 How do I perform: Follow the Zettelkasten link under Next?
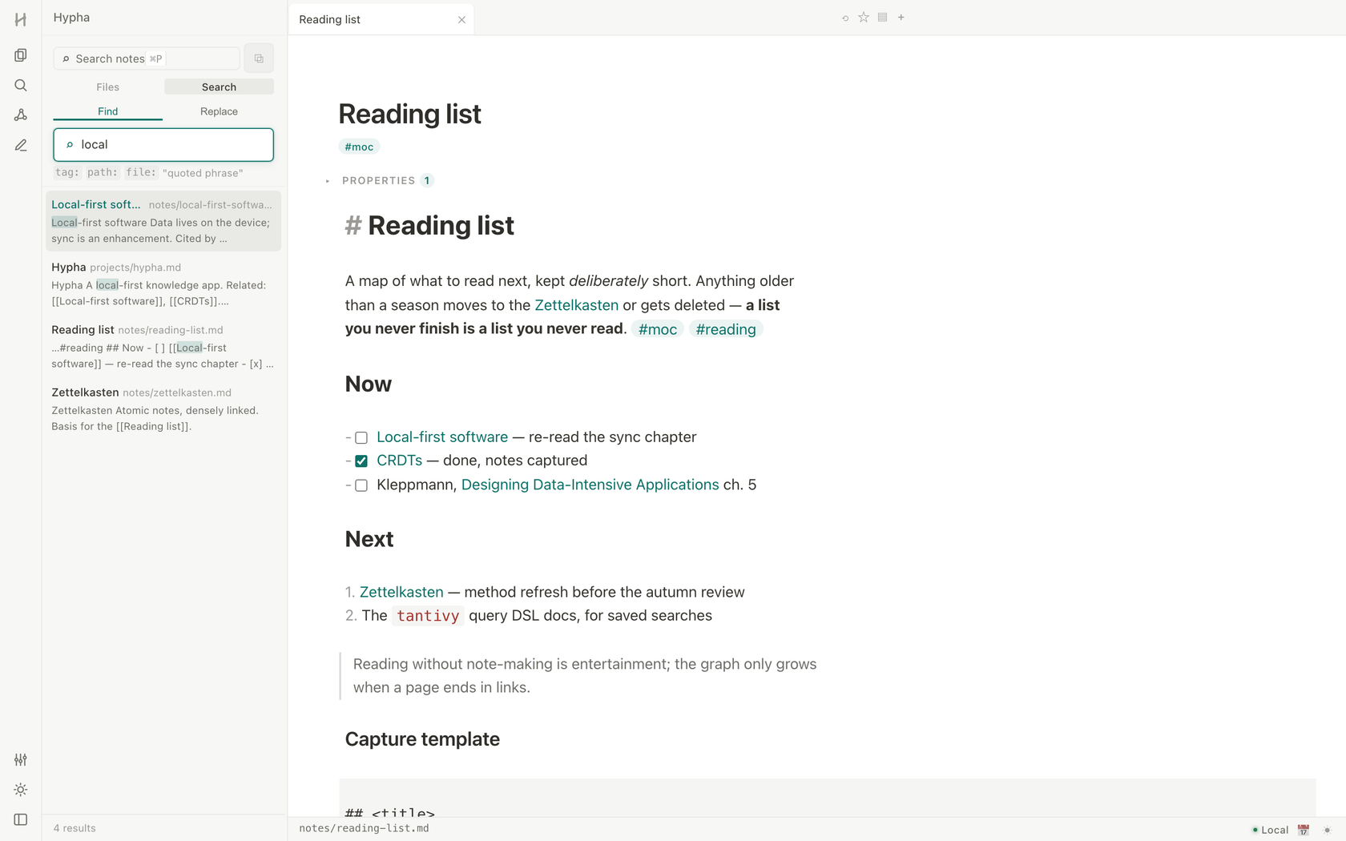(x=401, y=592)
